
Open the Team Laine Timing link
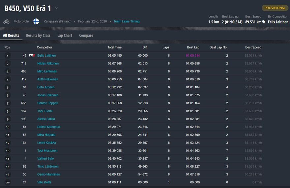(126, 21)
